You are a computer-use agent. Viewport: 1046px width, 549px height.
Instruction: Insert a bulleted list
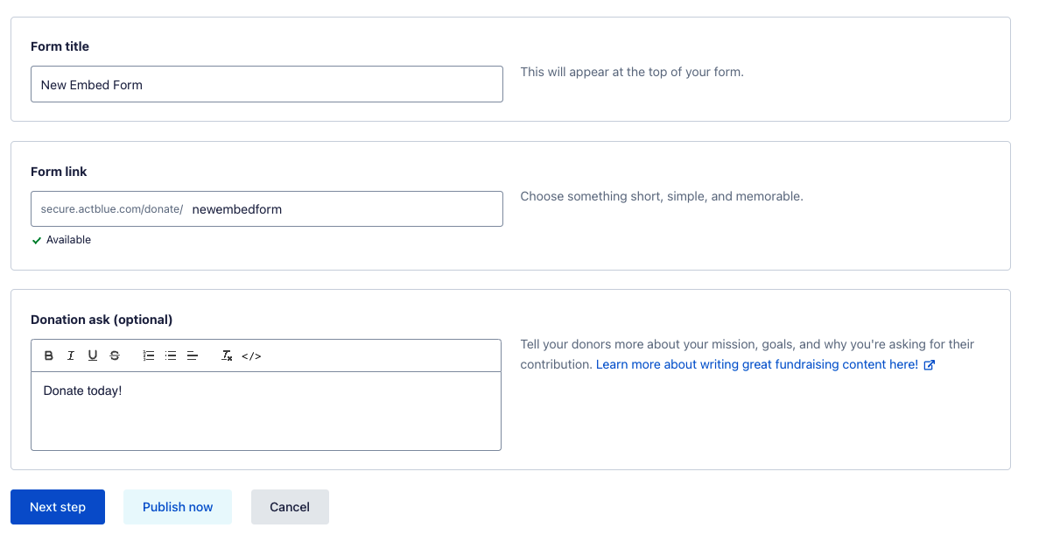(171, 355)
